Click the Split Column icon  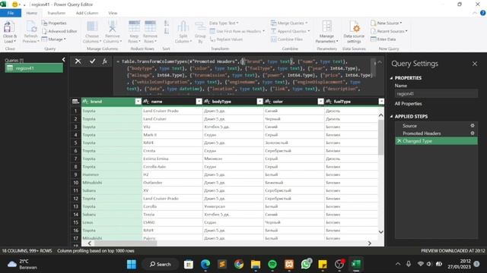[183, 27]
